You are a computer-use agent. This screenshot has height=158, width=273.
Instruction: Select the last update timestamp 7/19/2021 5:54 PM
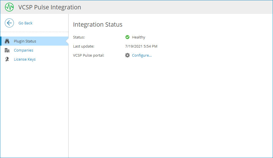[x=141, y=46]
